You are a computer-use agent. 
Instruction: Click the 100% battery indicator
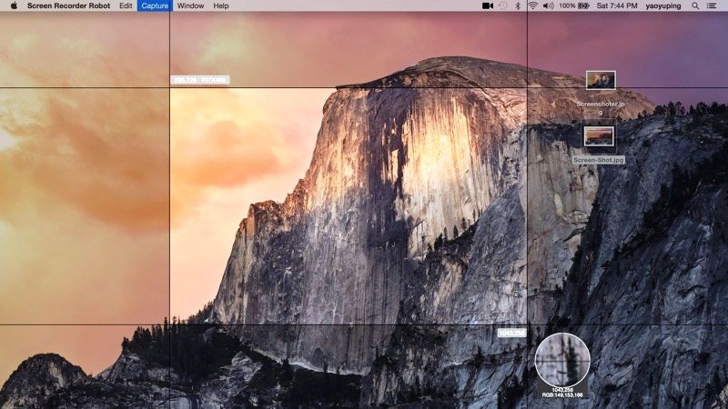point(574,6)
